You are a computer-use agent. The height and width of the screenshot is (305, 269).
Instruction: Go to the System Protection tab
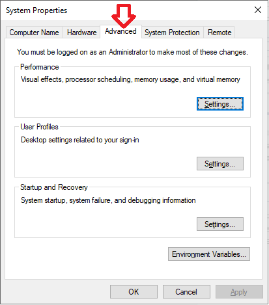pyautogui.click(x=172, y=33)
